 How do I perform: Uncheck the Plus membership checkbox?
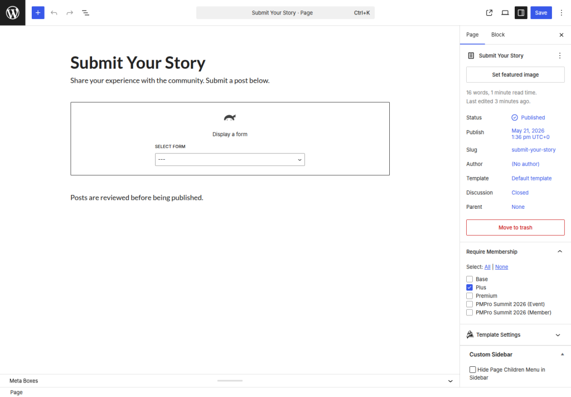pos(470,287)
